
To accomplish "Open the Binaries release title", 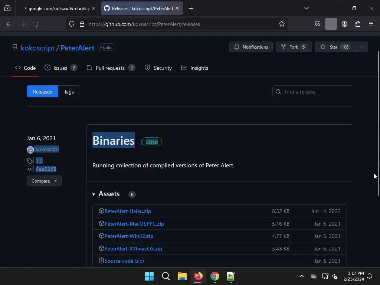I will 114,140.
